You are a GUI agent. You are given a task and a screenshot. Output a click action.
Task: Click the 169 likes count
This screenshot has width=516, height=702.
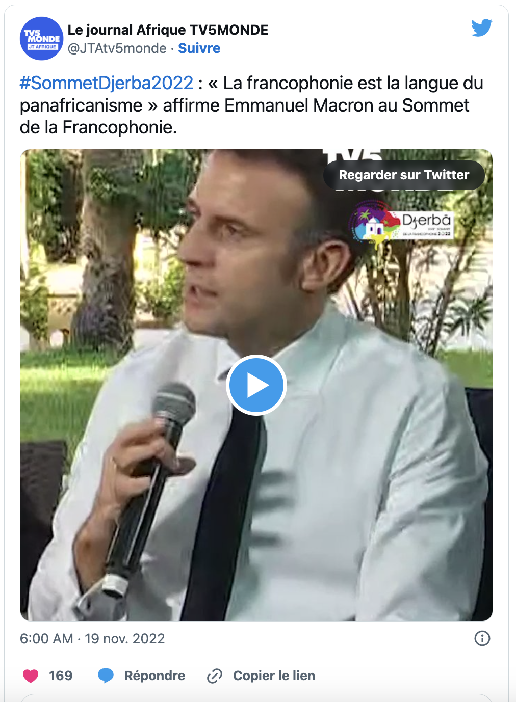[61, 676]
